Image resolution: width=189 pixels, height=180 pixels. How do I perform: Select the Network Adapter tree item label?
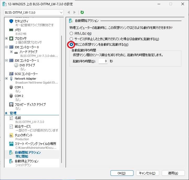click(25, 79)
